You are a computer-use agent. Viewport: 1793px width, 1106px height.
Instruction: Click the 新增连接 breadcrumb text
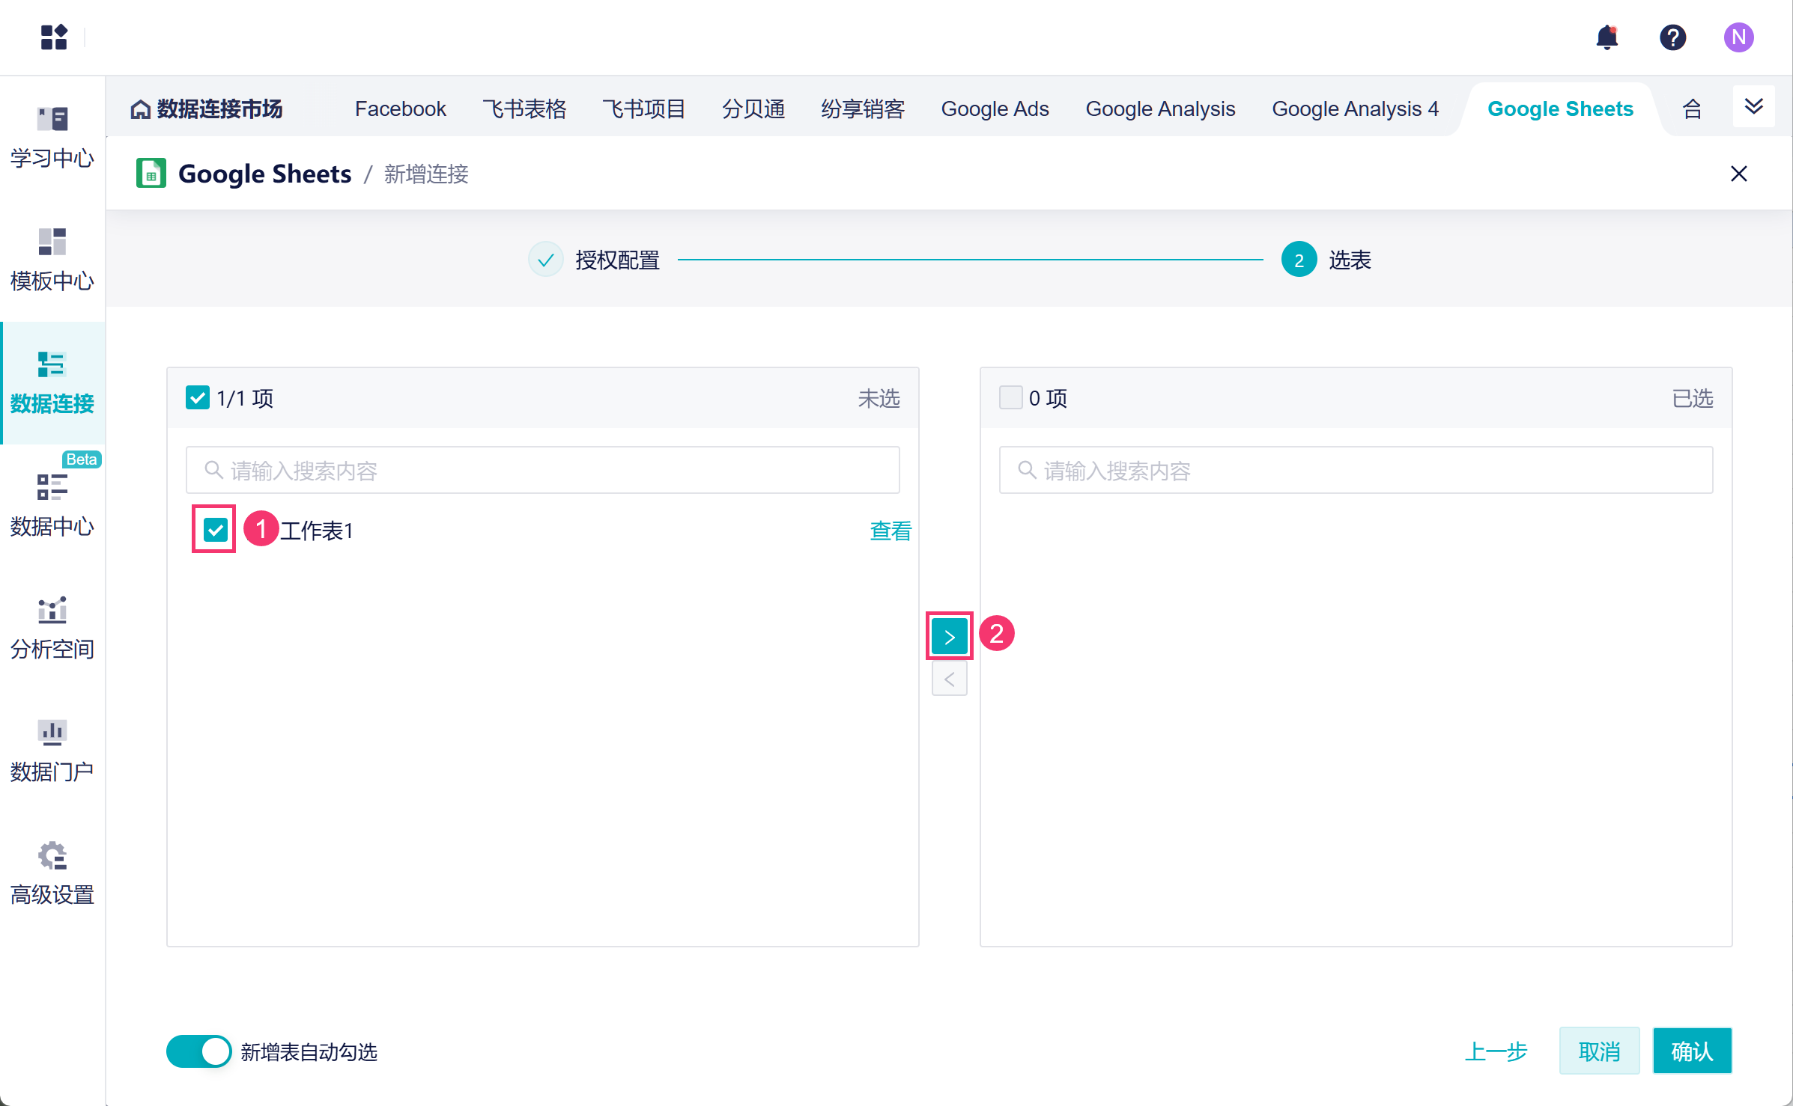pyautogui.click(x=426, y=174)
